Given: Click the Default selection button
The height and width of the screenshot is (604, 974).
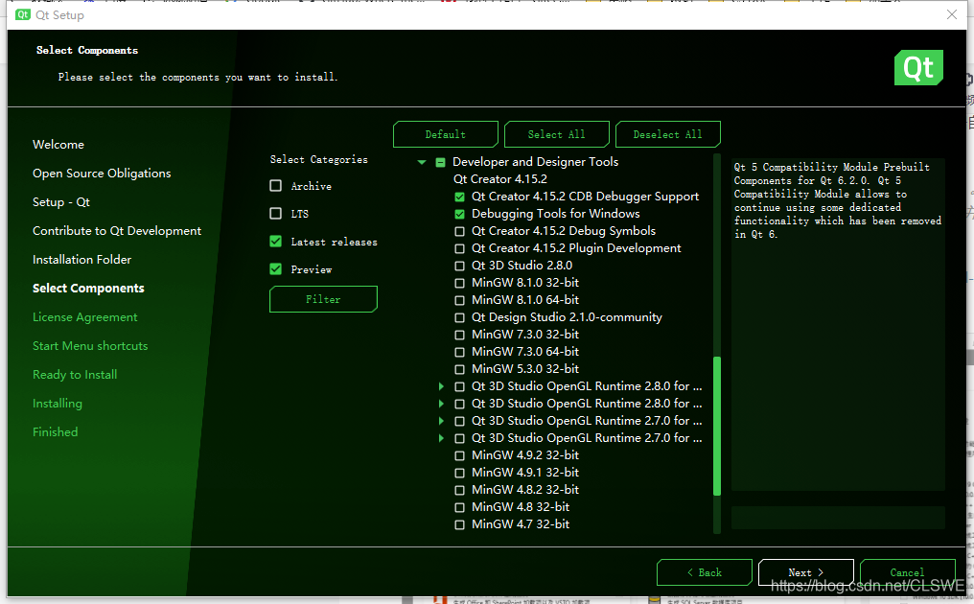Looking at the screenshot, I should click(446, 134).
